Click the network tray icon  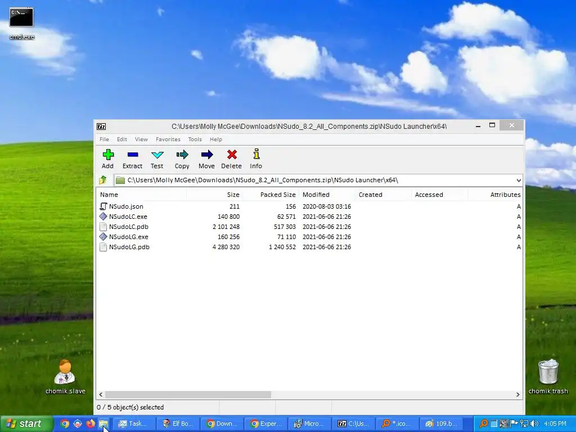coord(525,424)
